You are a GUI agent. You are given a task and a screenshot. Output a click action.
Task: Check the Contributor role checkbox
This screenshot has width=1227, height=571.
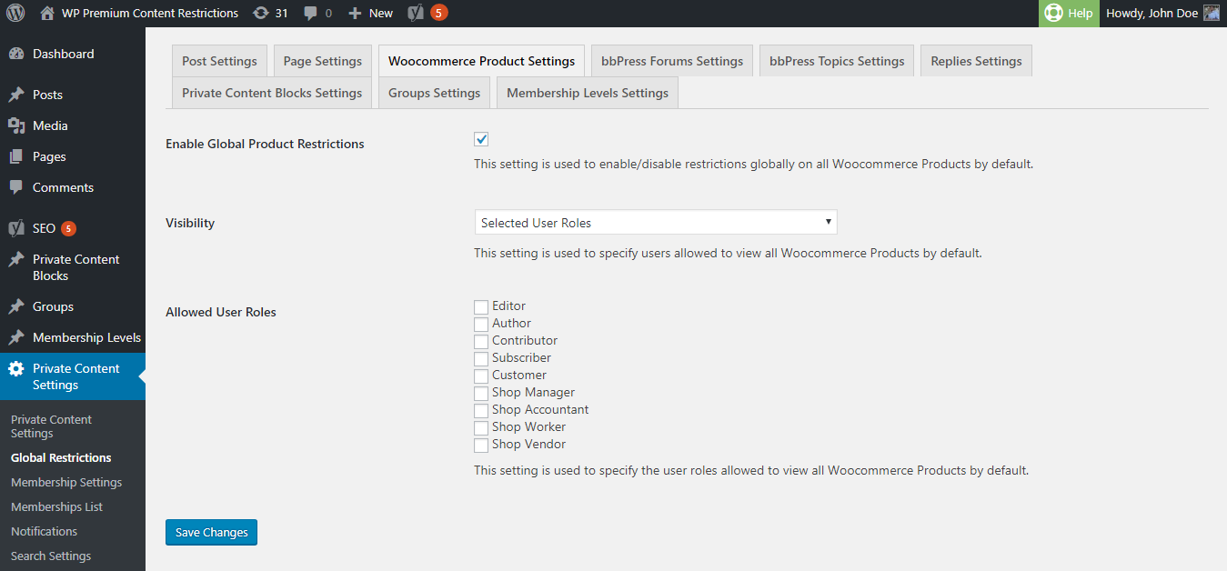pos(481,342)
